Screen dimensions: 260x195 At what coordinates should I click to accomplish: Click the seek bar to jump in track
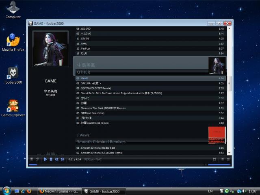[116, 165]
